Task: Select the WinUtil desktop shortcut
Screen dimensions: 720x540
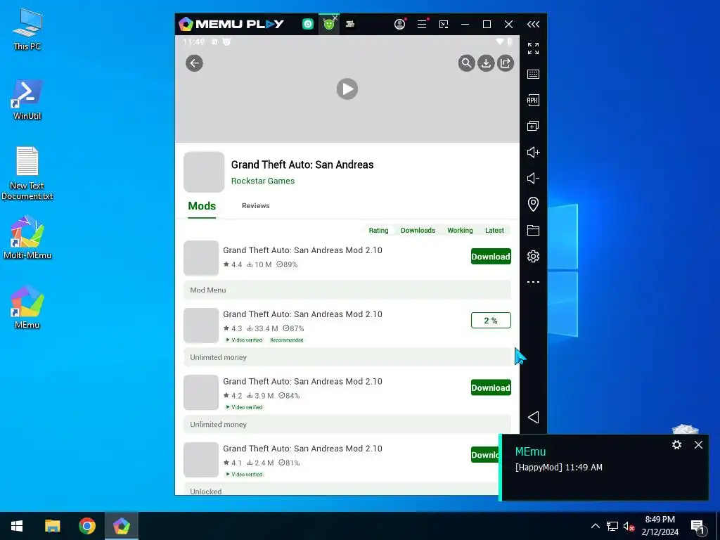Action: point(27,100)
